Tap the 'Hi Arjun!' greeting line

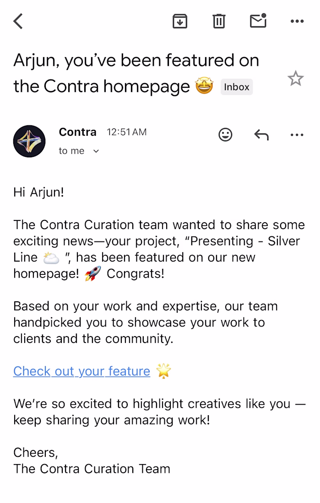point(38,192)
